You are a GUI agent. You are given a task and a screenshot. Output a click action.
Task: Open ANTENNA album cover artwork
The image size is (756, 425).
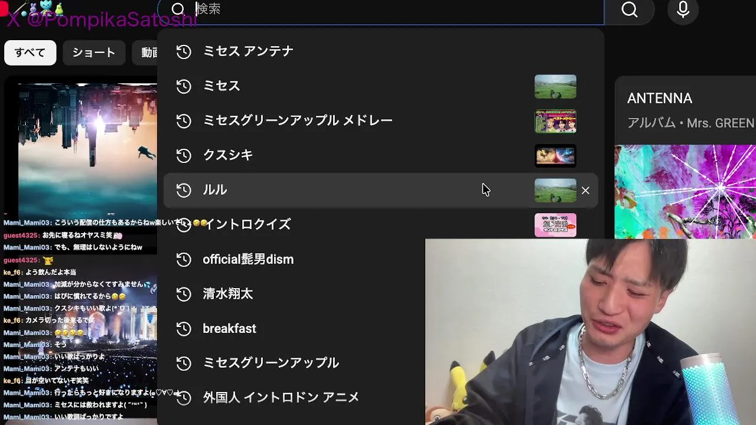(x=685, y=192)
